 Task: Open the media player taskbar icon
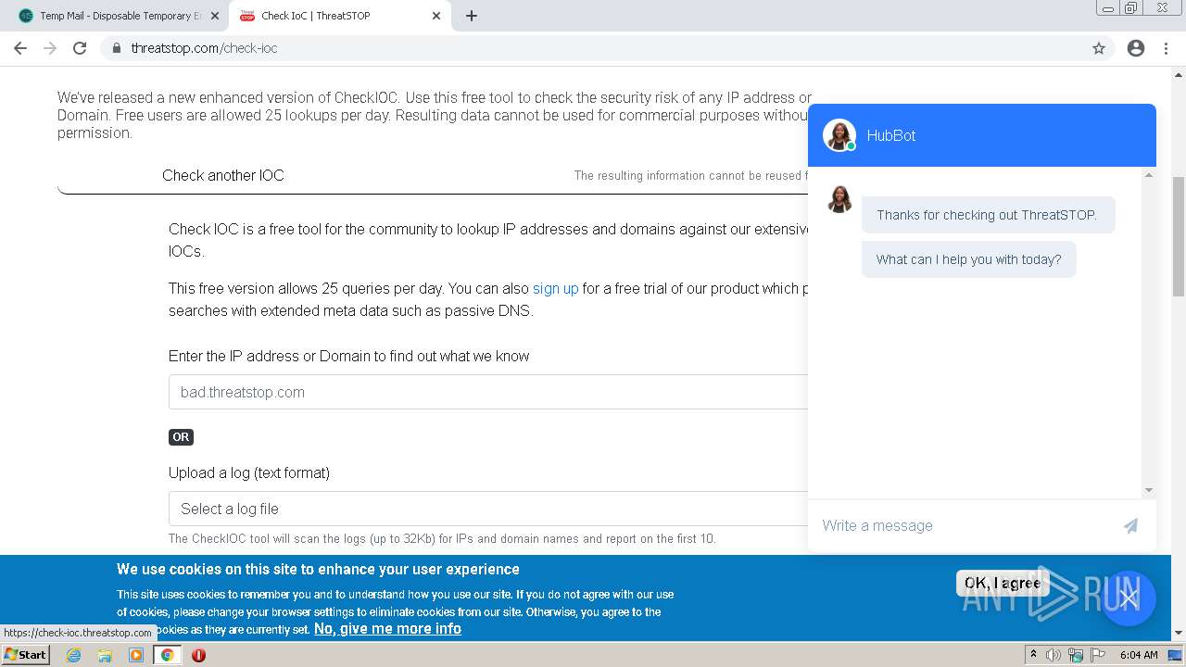(x=136, y=655)
